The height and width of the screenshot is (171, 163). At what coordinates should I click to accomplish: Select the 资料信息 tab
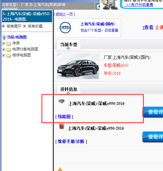(69, 89)
